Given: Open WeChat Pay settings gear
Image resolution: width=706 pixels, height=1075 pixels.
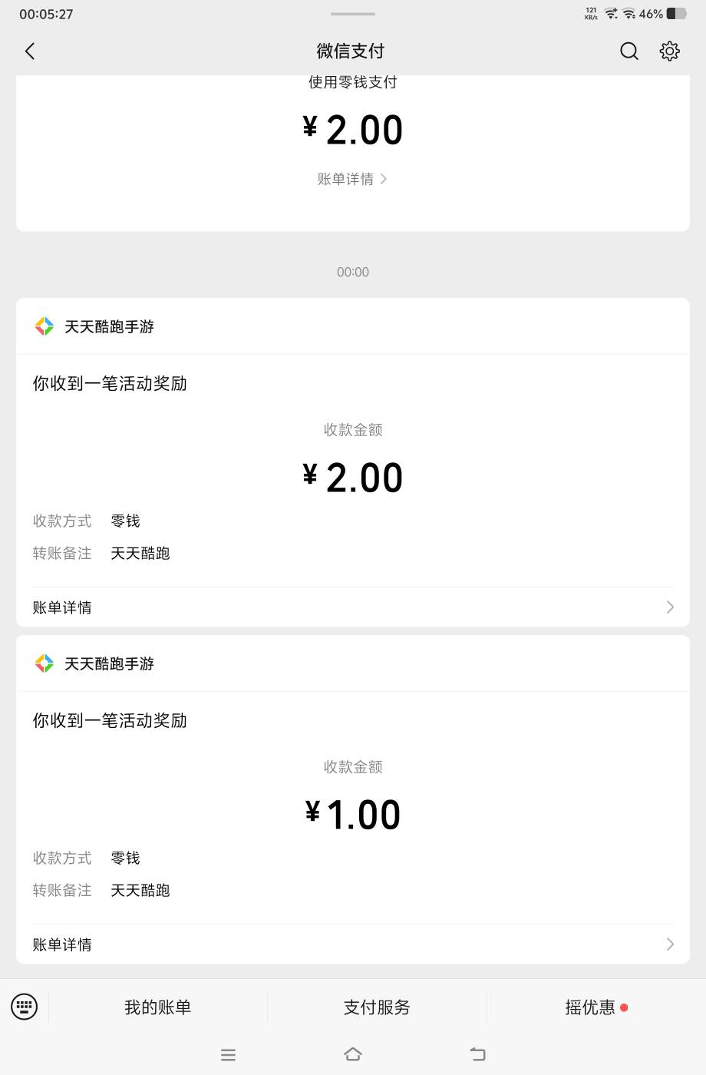Looking at the screenshot, I should [670, 51].
